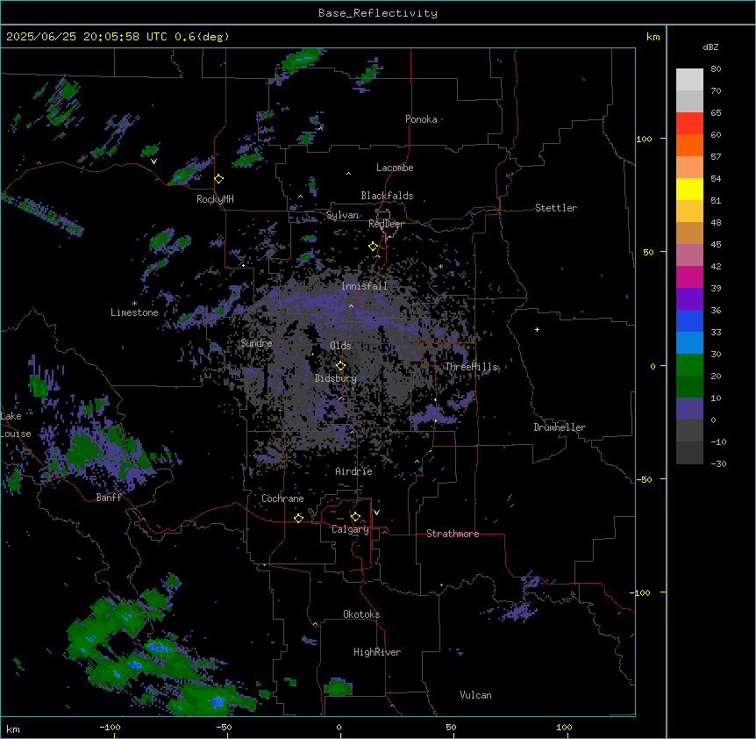Click the Airdrie city label
Image resolution: width=756 pixels, height=739 pixels.
[x=354, y=471]
